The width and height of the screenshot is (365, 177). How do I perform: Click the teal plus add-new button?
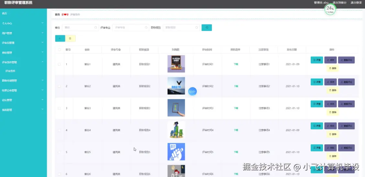click(x=60, y=38)
